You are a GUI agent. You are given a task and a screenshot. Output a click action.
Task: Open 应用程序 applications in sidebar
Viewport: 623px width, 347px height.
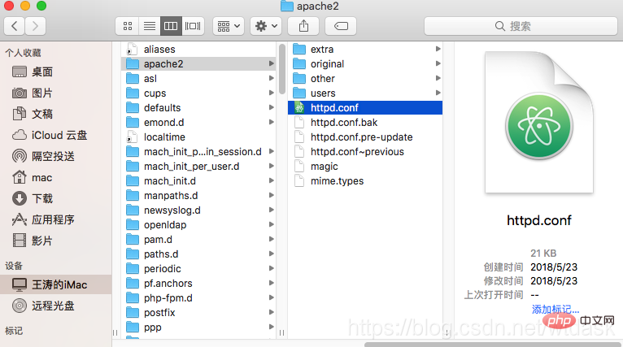[54, 219]
